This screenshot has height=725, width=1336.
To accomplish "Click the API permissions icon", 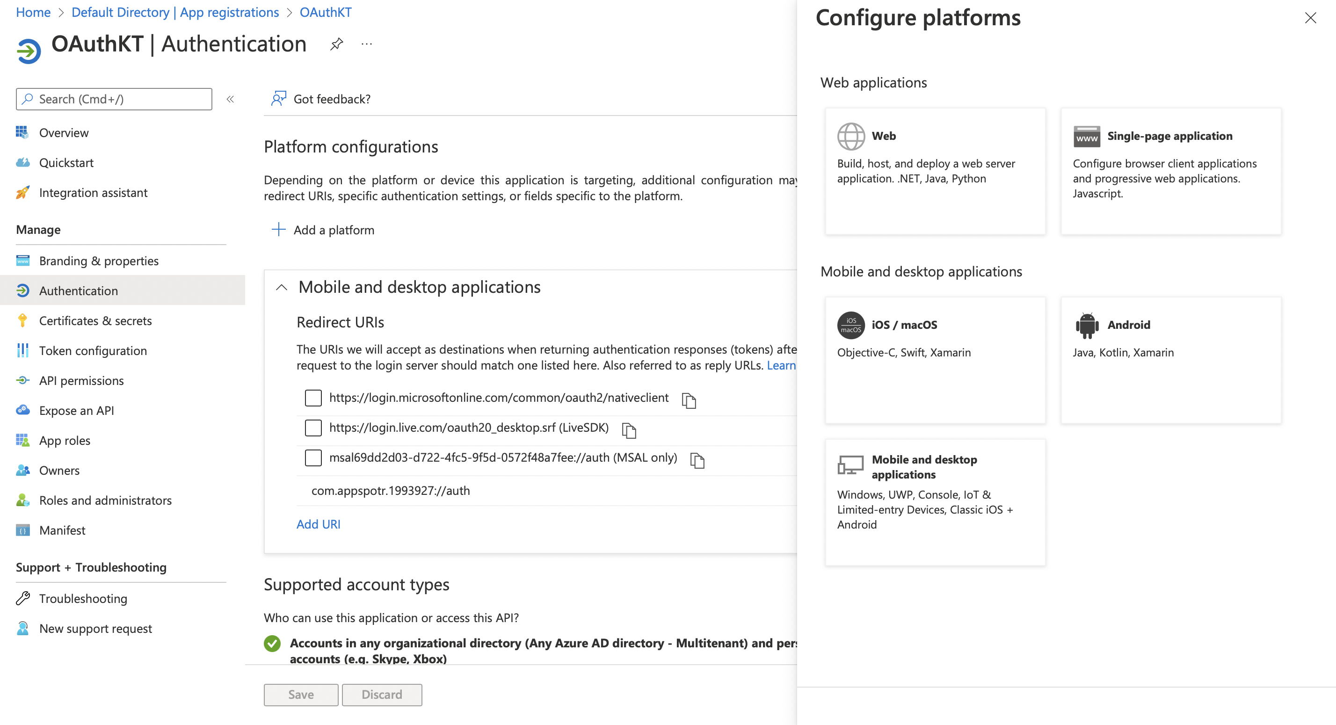I will [22, 381].
